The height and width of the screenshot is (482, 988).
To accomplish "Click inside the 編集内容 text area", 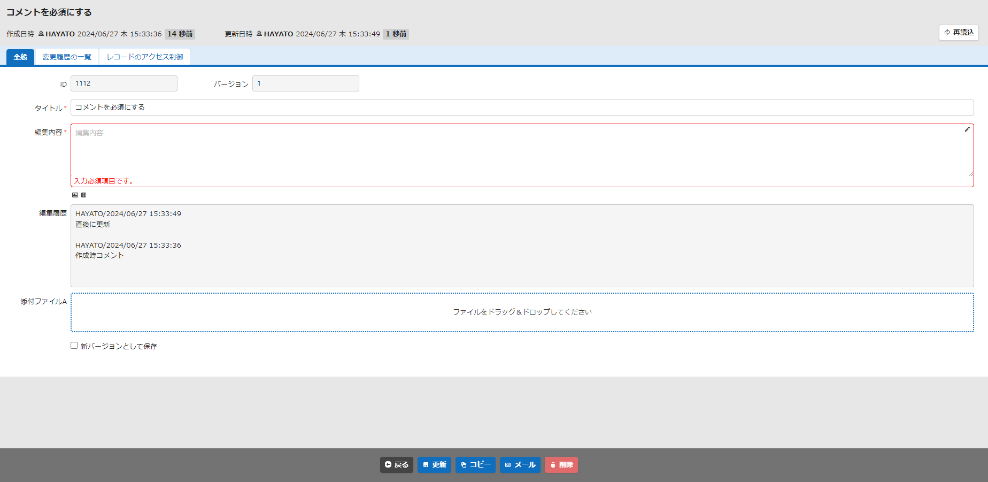I will tap(522, 150).
